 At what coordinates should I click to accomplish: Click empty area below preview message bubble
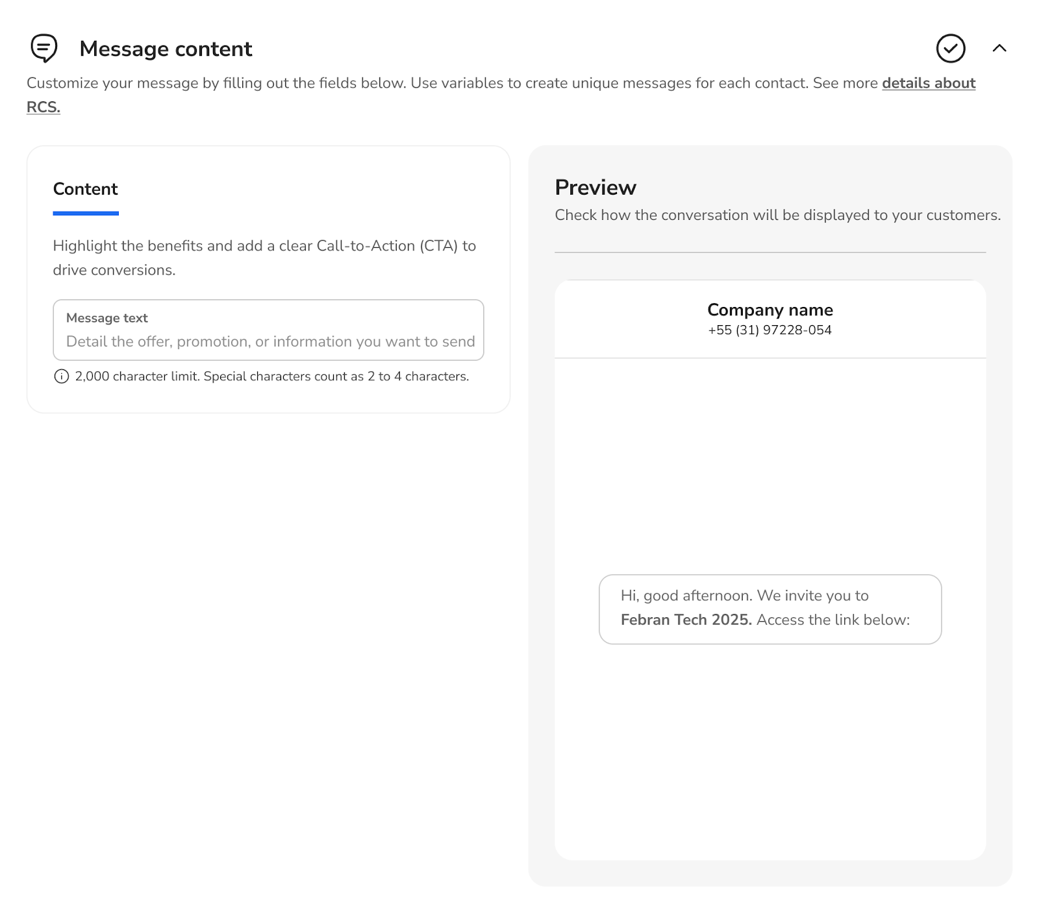770,753
